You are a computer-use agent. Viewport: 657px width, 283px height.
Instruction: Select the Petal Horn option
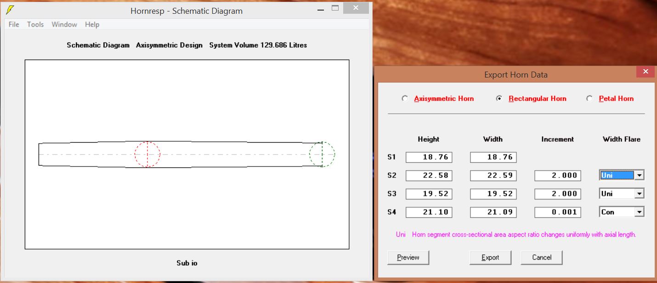610,98
